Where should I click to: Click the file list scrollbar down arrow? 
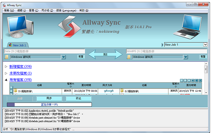[206, 93]
